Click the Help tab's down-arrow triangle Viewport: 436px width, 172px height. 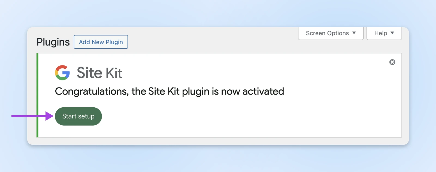click(x=392, y=33)
